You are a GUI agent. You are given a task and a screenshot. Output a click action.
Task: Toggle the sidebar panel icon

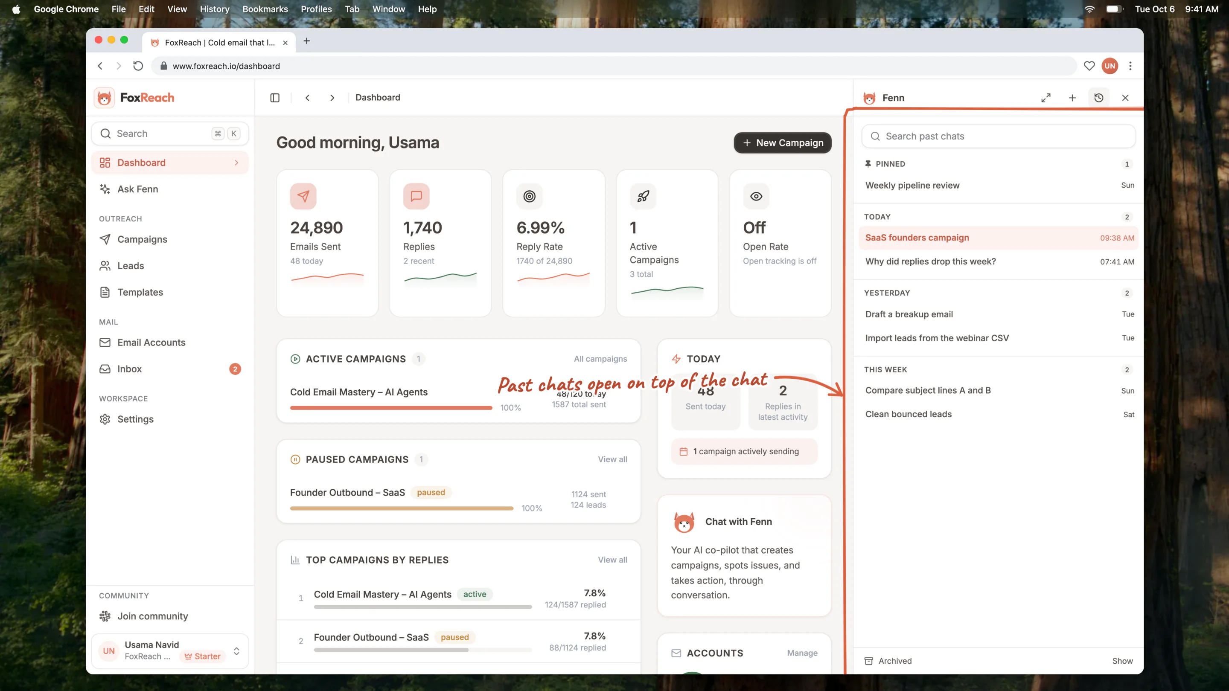tap(275, 98)
